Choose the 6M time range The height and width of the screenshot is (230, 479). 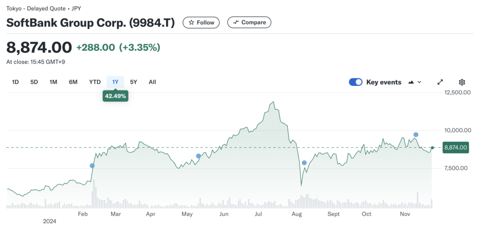pos(73,82)
